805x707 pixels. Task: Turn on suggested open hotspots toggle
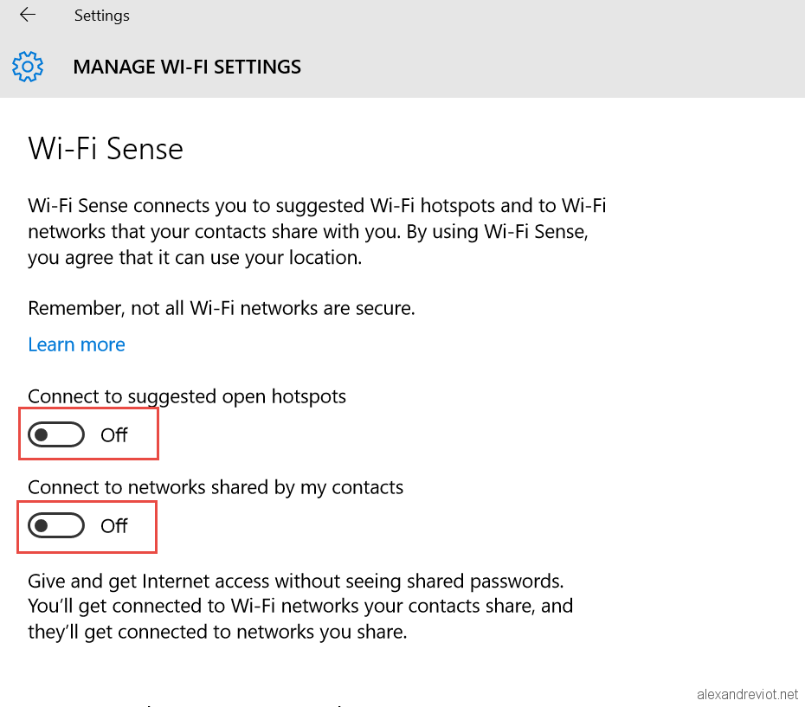[x=56, y=435]
